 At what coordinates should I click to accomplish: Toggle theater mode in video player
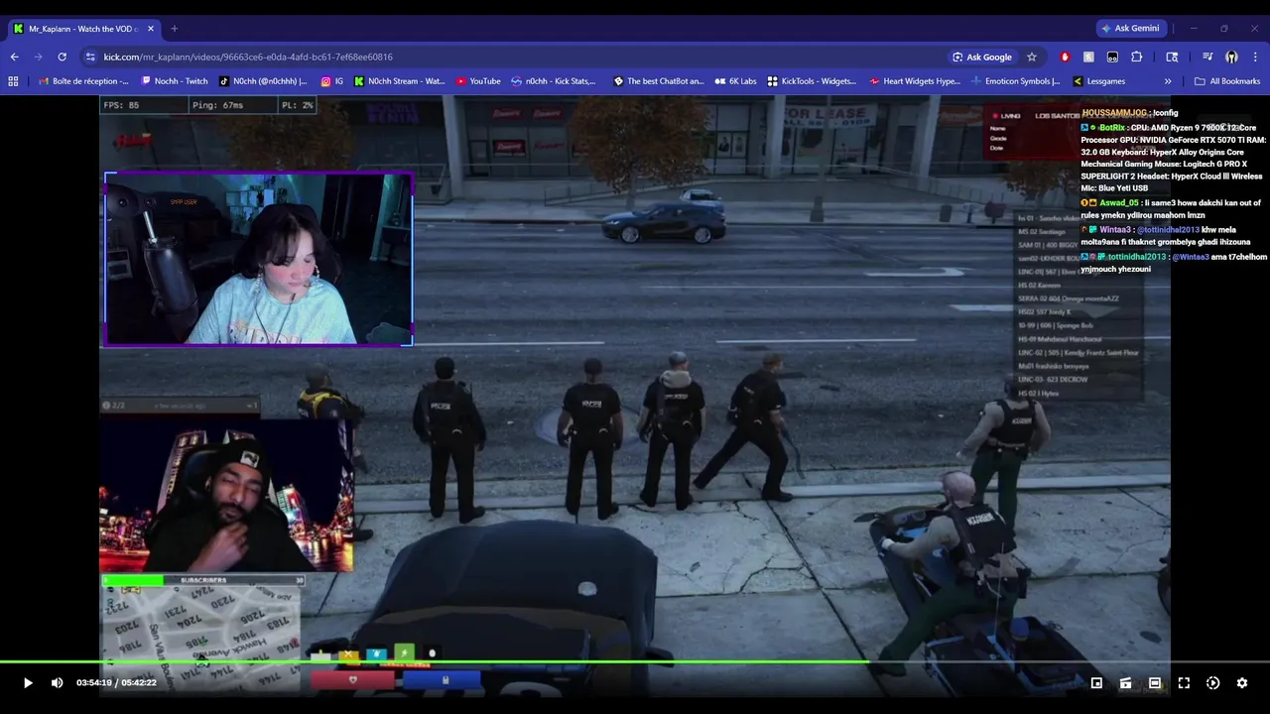(1155, 682)
